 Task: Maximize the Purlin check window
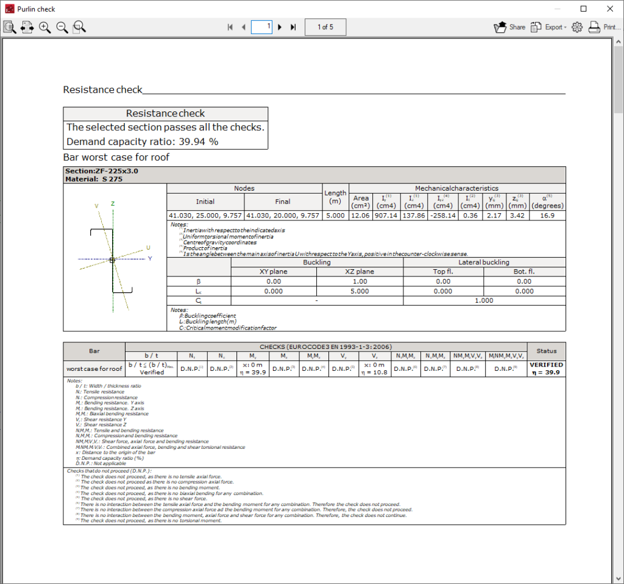pos(583,9)
